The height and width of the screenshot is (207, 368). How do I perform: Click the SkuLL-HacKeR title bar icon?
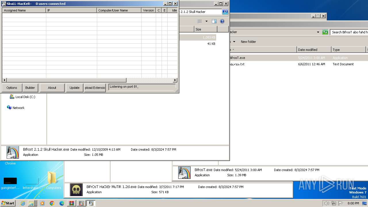pos(4,4)
